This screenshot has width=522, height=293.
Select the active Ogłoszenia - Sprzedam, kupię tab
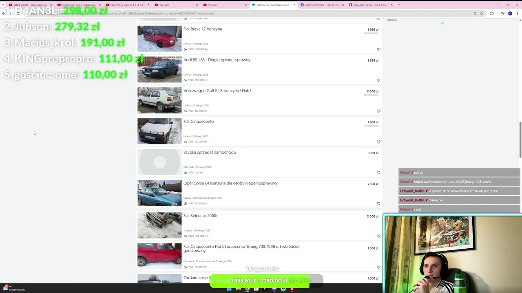pos(273,5)
